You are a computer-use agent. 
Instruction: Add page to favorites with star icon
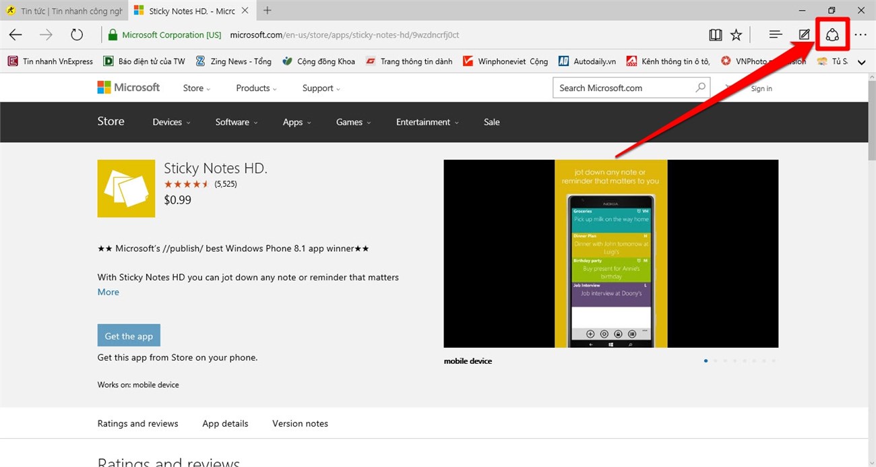coord(736,35)
